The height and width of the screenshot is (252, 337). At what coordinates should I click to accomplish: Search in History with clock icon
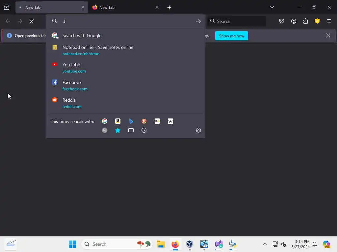pyautogui.click(x=144, y=130)
